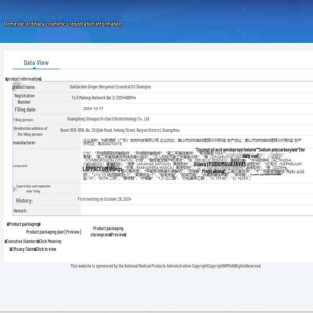Click the manufacturer details text
This screenshot has width=313, height=313.
pos(192,142)
